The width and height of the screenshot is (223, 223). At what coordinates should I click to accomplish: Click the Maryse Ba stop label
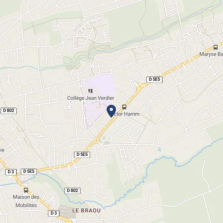tap(211, 54)
